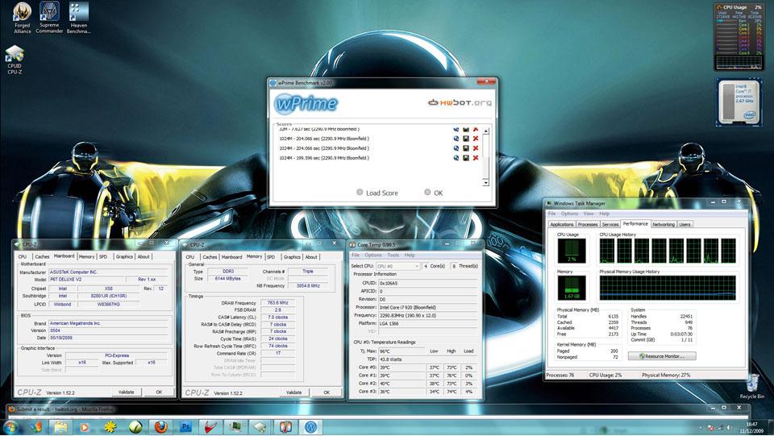
Task: Click OK in the CPU-Z Mainboard window
Action: [159, 392]
